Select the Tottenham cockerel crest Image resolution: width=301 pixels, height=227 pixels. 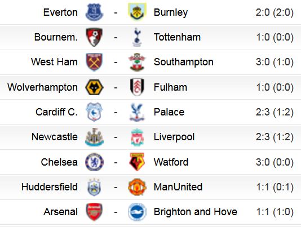tap(137, 37)
